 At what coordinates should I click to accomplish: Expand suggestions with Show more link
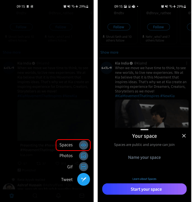tap(109, 52)
